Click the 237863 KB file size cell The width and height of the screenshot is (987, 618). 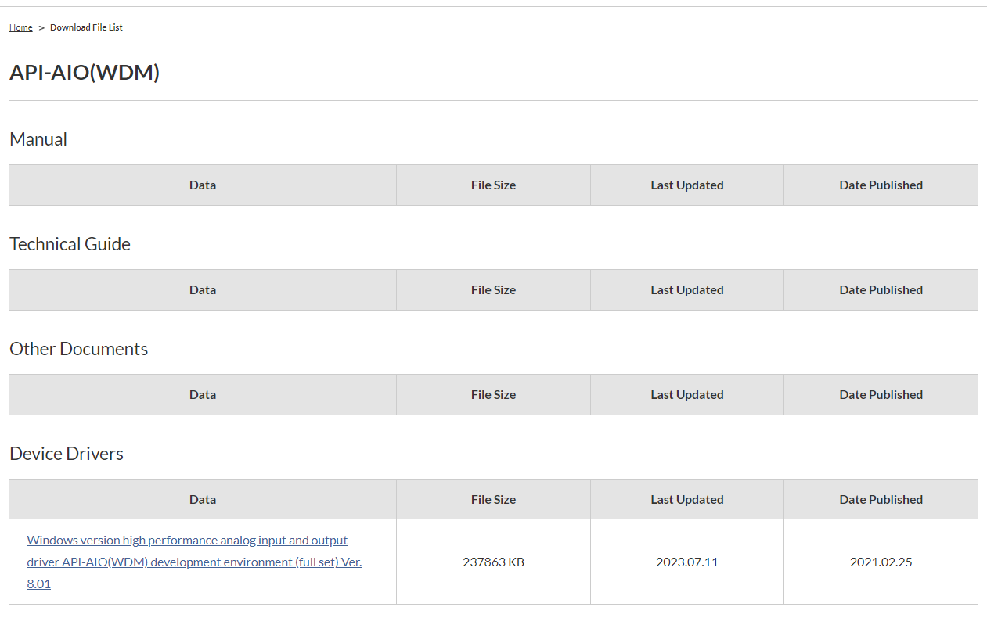click(493, 562)
